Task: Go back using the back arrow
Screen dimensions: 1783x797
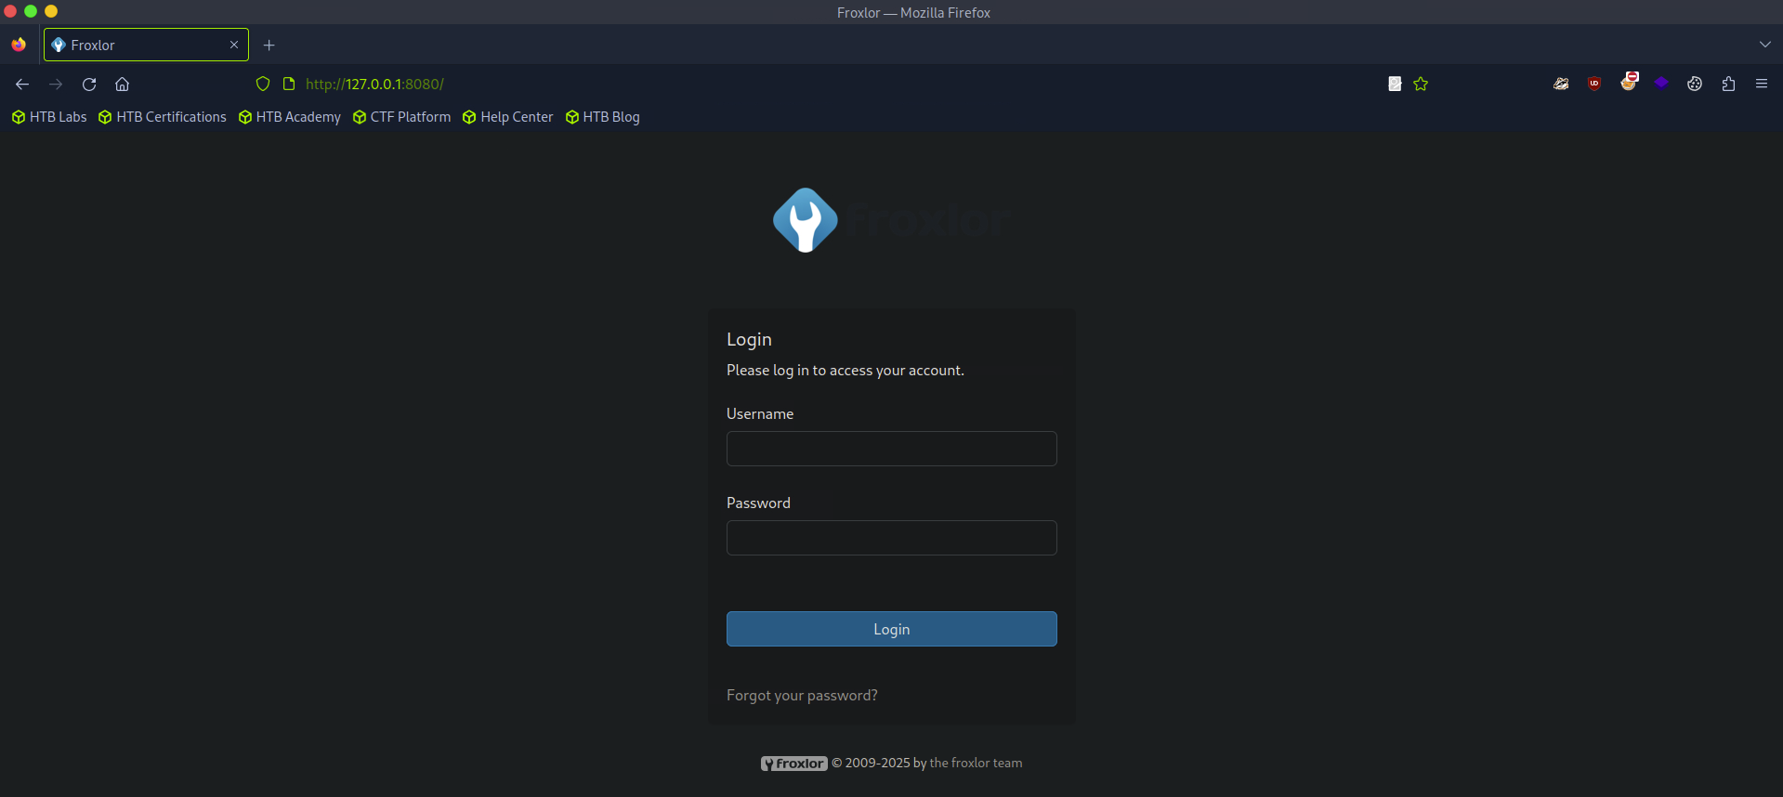Action: pyautogui.click(x=22, y=85)
